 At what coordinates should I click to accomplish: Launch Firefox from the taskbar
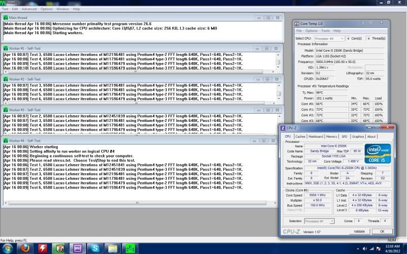coord(25,248)
